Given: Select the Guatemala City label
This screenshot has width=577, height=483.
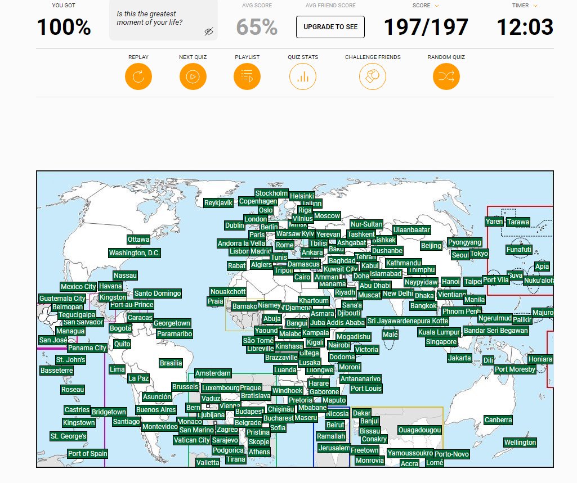Looking at the screenshot, I should pos(62,299).
